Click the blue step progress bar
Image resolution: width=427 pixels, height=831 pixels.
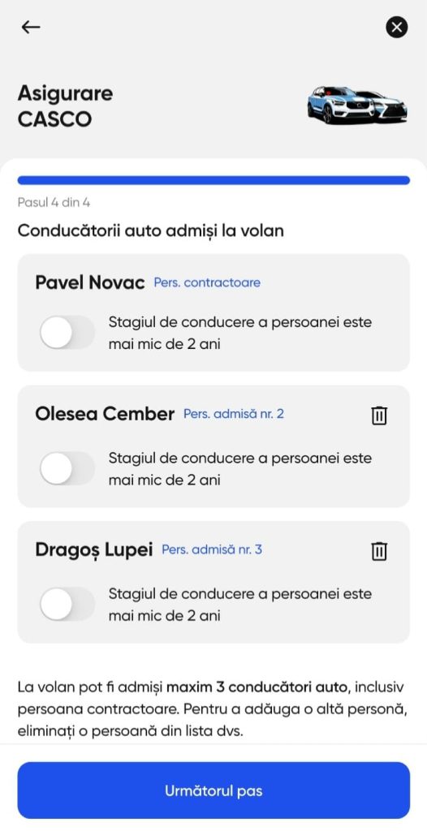click(213, 180)
